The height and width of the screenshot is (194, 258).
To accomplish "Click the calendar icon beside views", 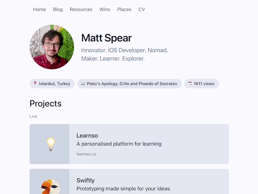I will [190, 83].
